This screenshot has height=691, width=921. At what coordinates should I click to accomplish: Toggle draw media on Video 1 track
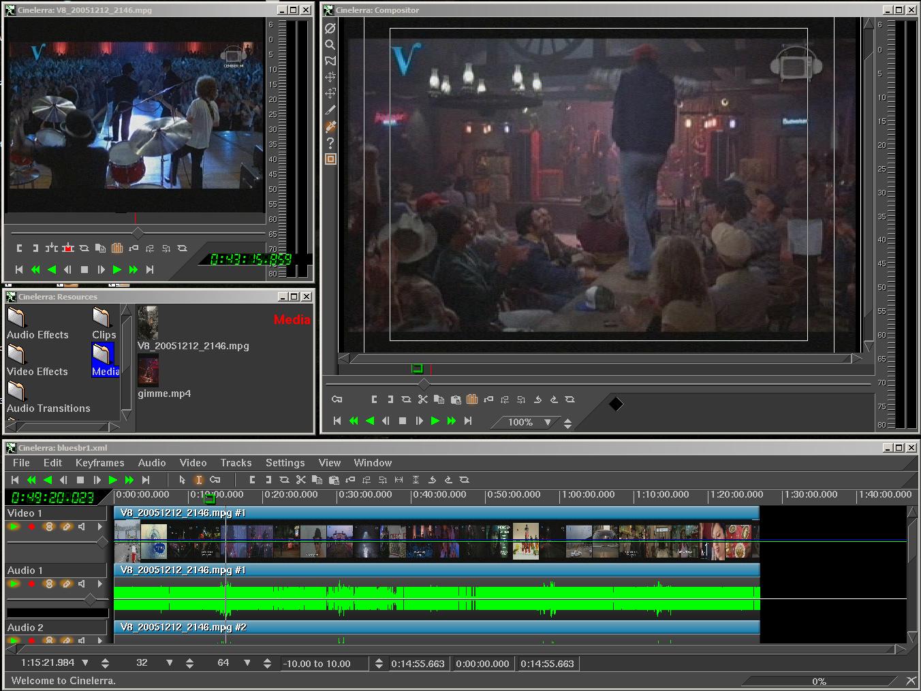tap(65, 526)
